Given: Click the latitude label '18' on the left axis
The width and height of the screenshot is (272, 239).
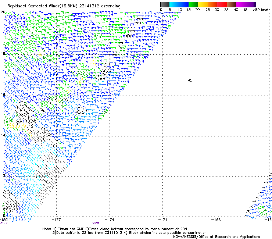Looking at the screenshot, I should [3, 53].
